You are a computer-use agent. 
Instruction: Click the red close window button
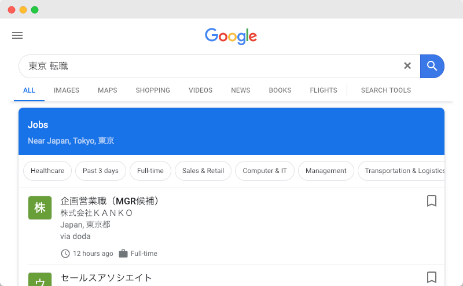tap(12, 10)
